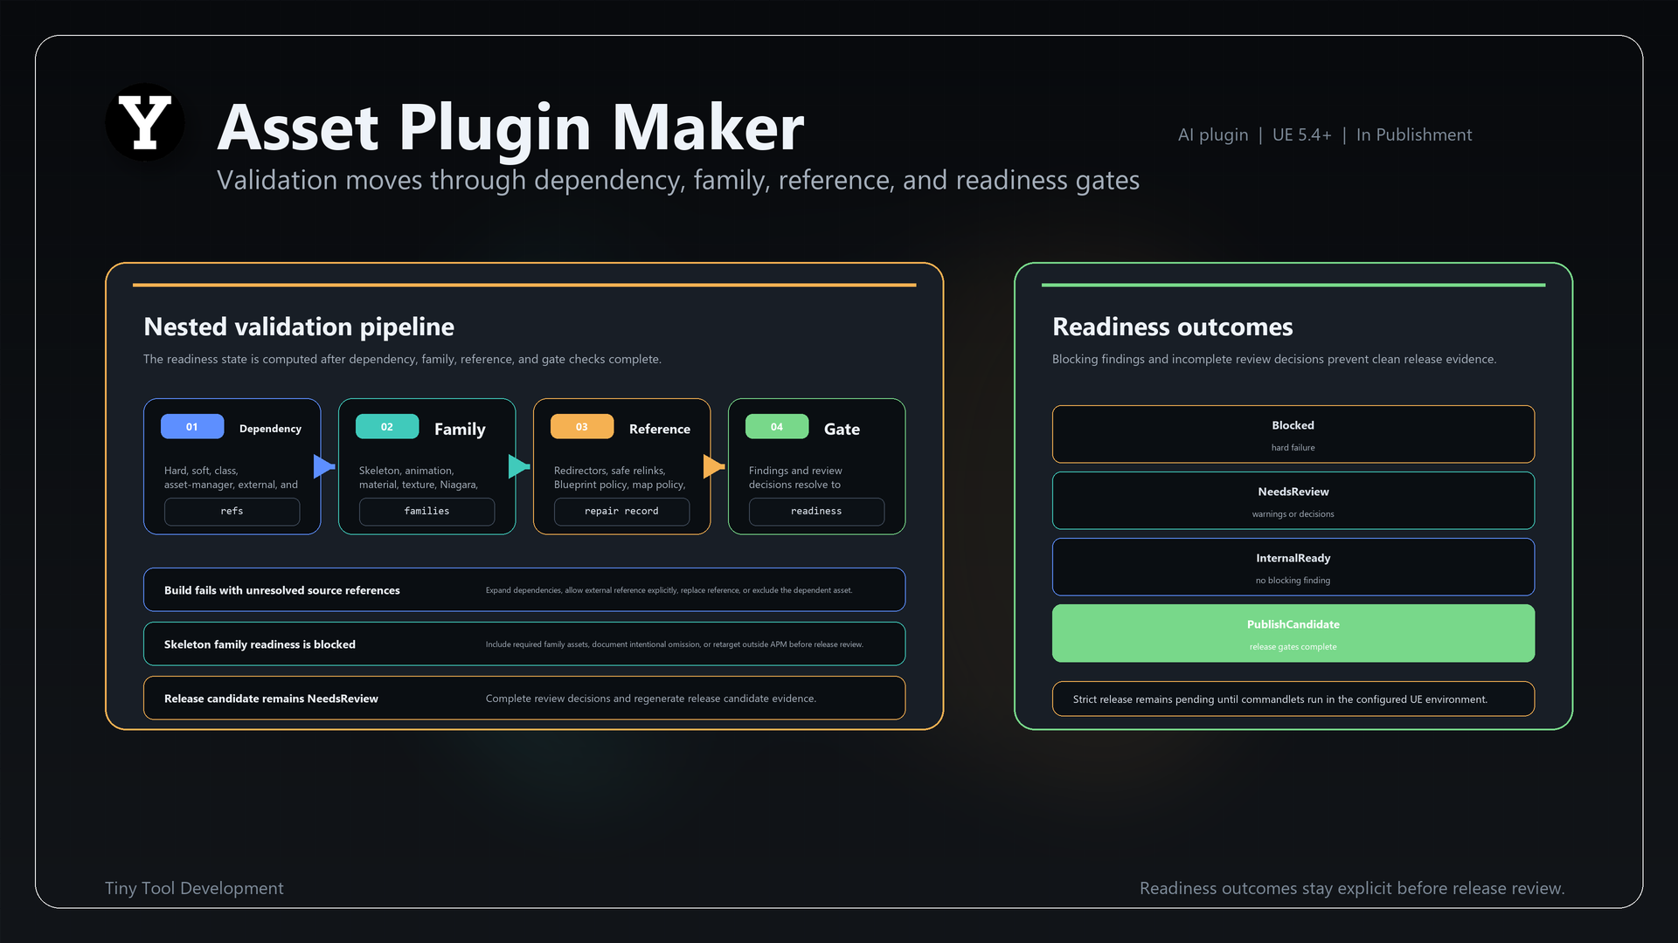Image resolution: width=1678 pixels, height=943 pixels.
Task: Click the 'AI plugin' label
Action: click(1213, 134)
